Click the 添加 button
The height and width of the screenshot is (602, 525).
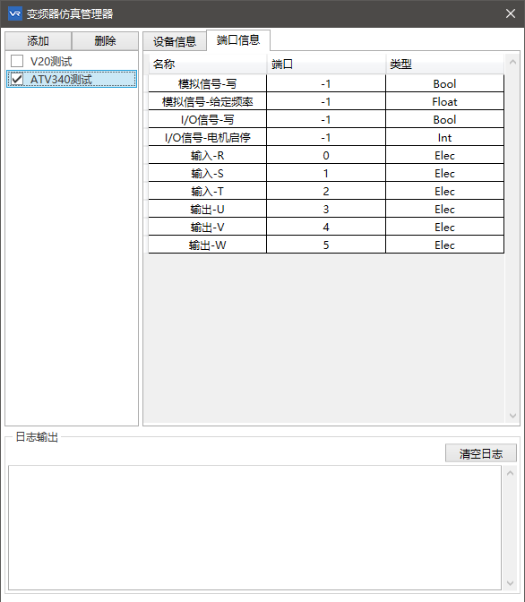pyautogui.click(x=38, y=41)
